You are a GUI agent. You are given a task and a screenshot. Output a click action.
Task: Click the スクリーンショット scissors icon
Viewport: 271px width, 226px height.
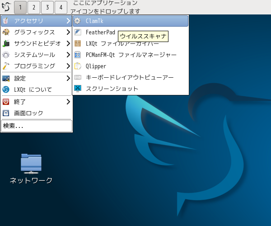click(78, 89)
